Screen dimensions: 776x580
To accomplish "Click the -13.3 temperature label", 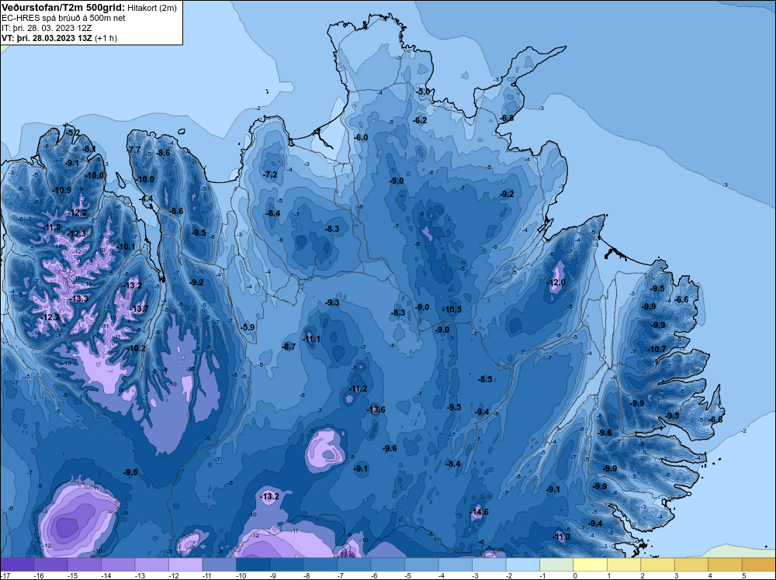I will (x=79, y=299).
